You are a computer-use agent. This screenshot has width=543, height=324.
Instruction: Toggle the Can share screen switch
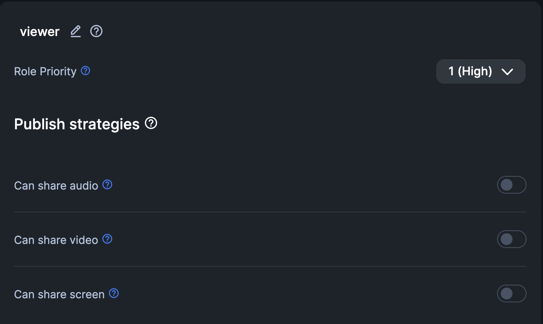tap(511, 294)
